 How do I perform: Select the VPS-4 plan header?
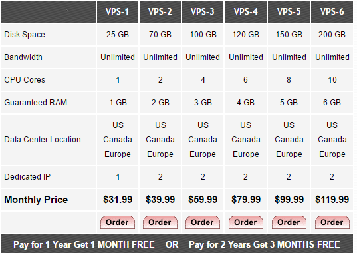[246, 12]
